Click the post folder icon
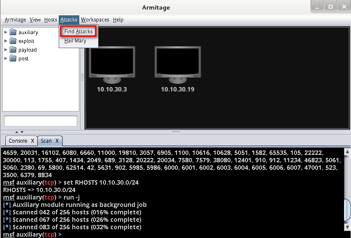 pos(13,58)
